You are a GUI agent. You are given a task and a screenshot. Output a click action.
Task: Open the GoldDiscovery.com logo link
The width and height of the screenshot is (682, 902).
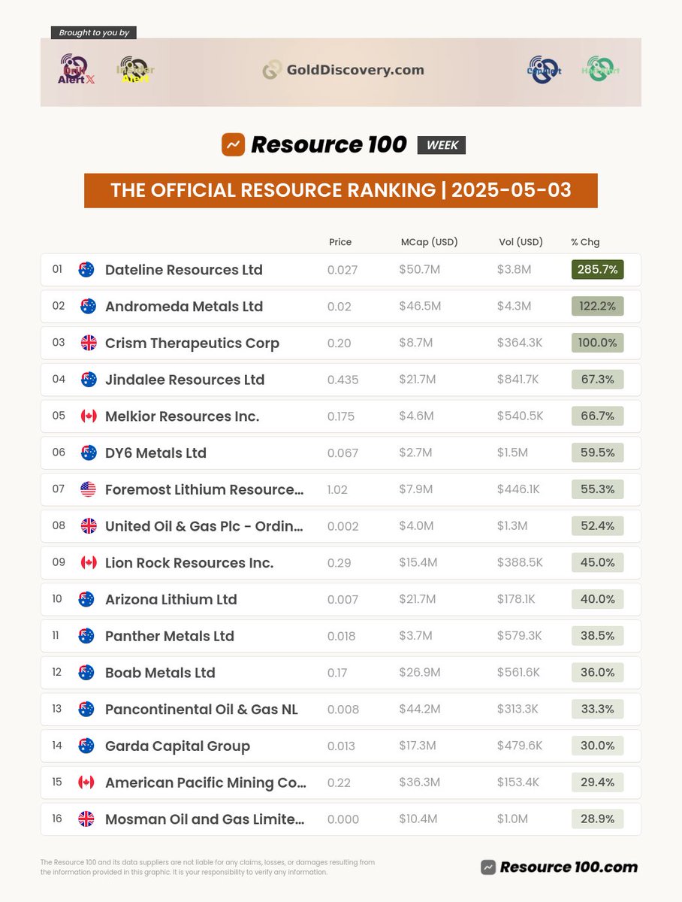[x=343, y=70]
